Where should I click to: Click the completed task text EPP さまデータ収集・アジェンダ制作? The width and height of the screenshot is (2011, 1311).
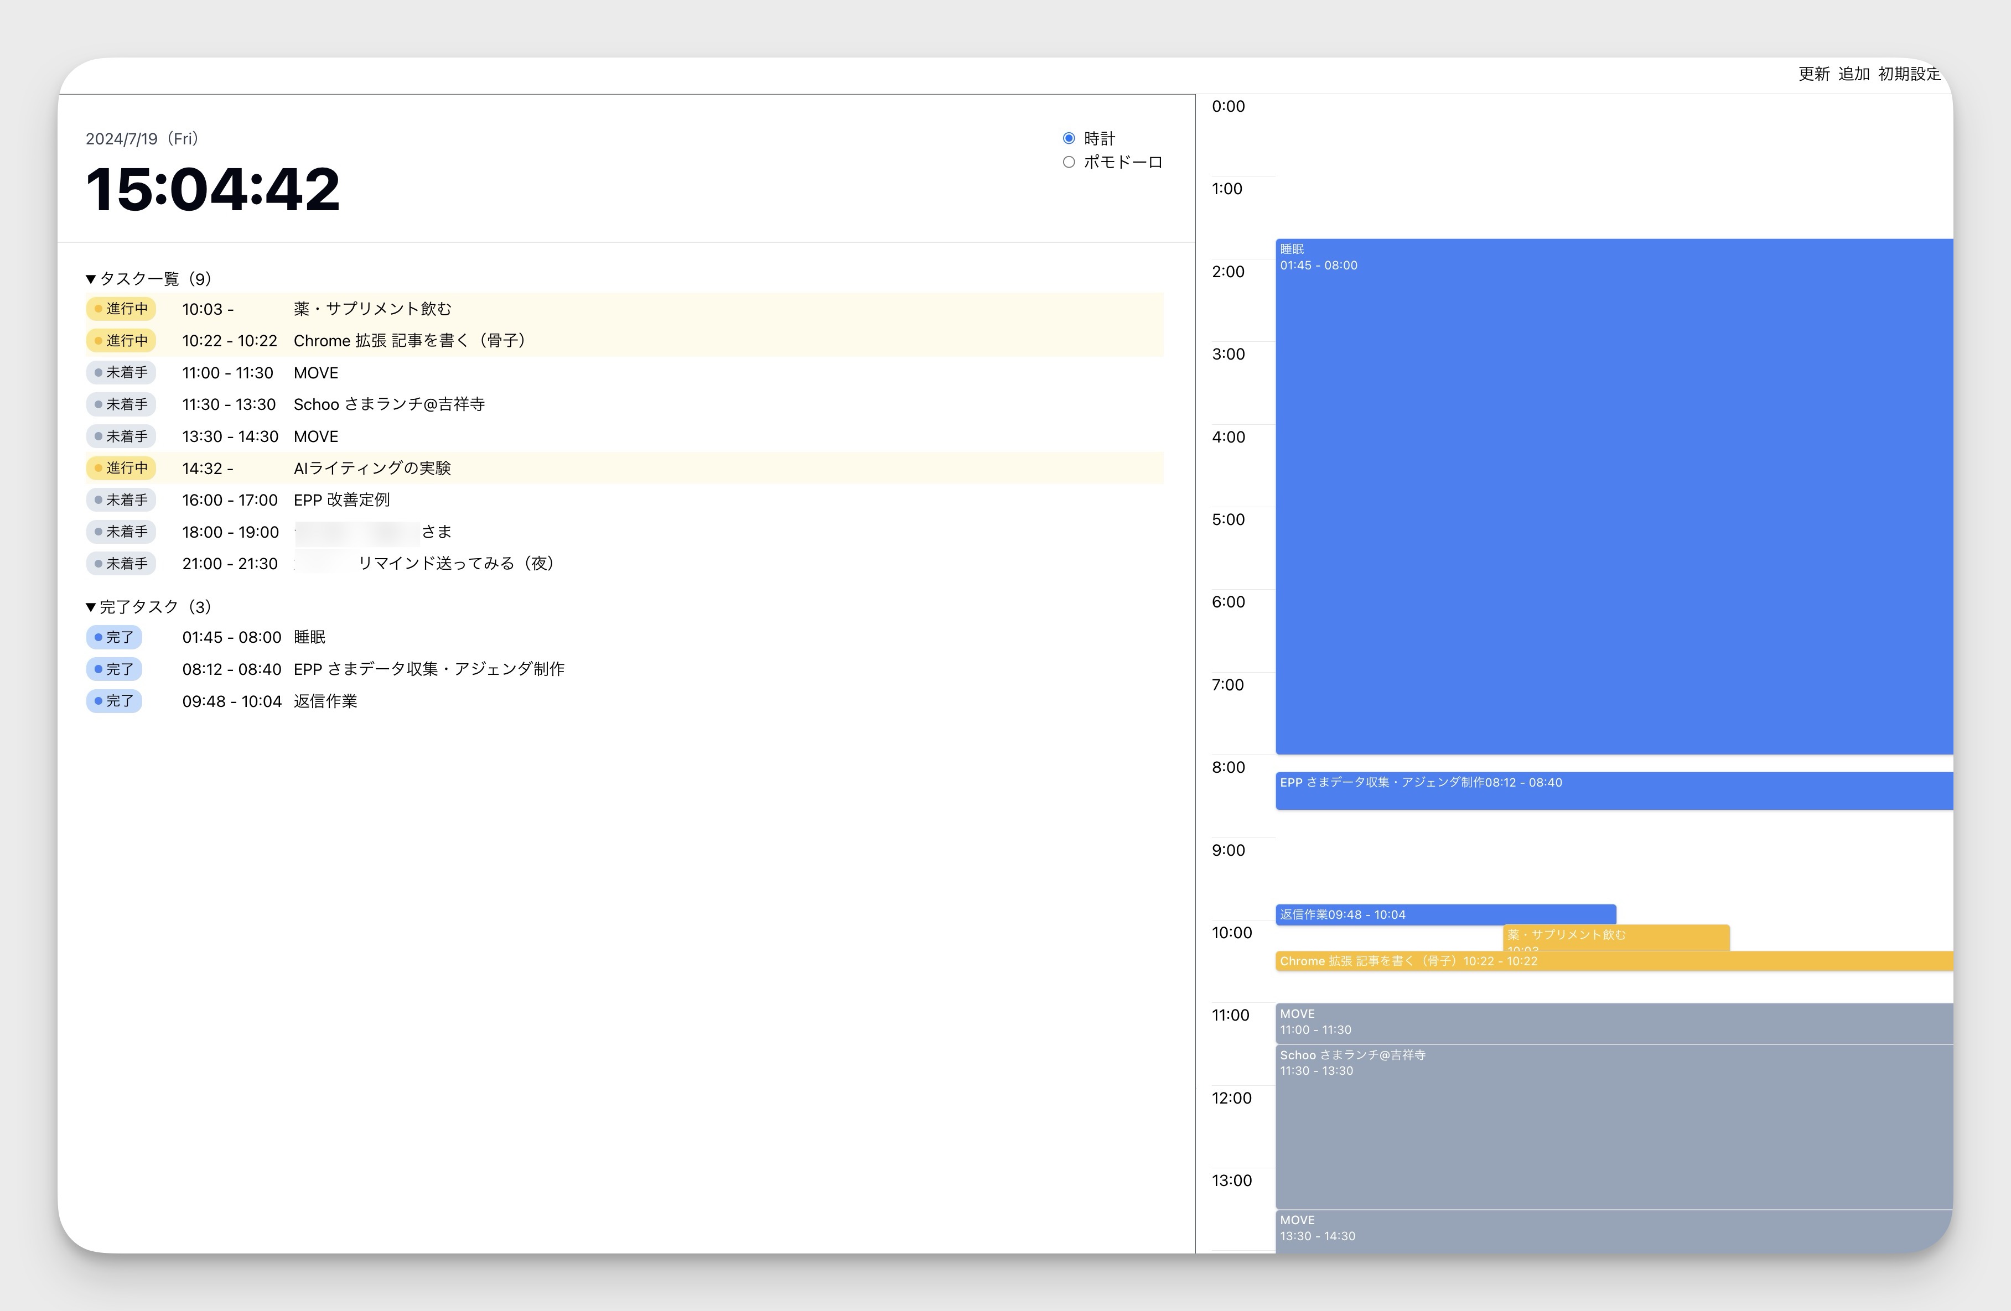pyautogui.click(x=429, y=669)
